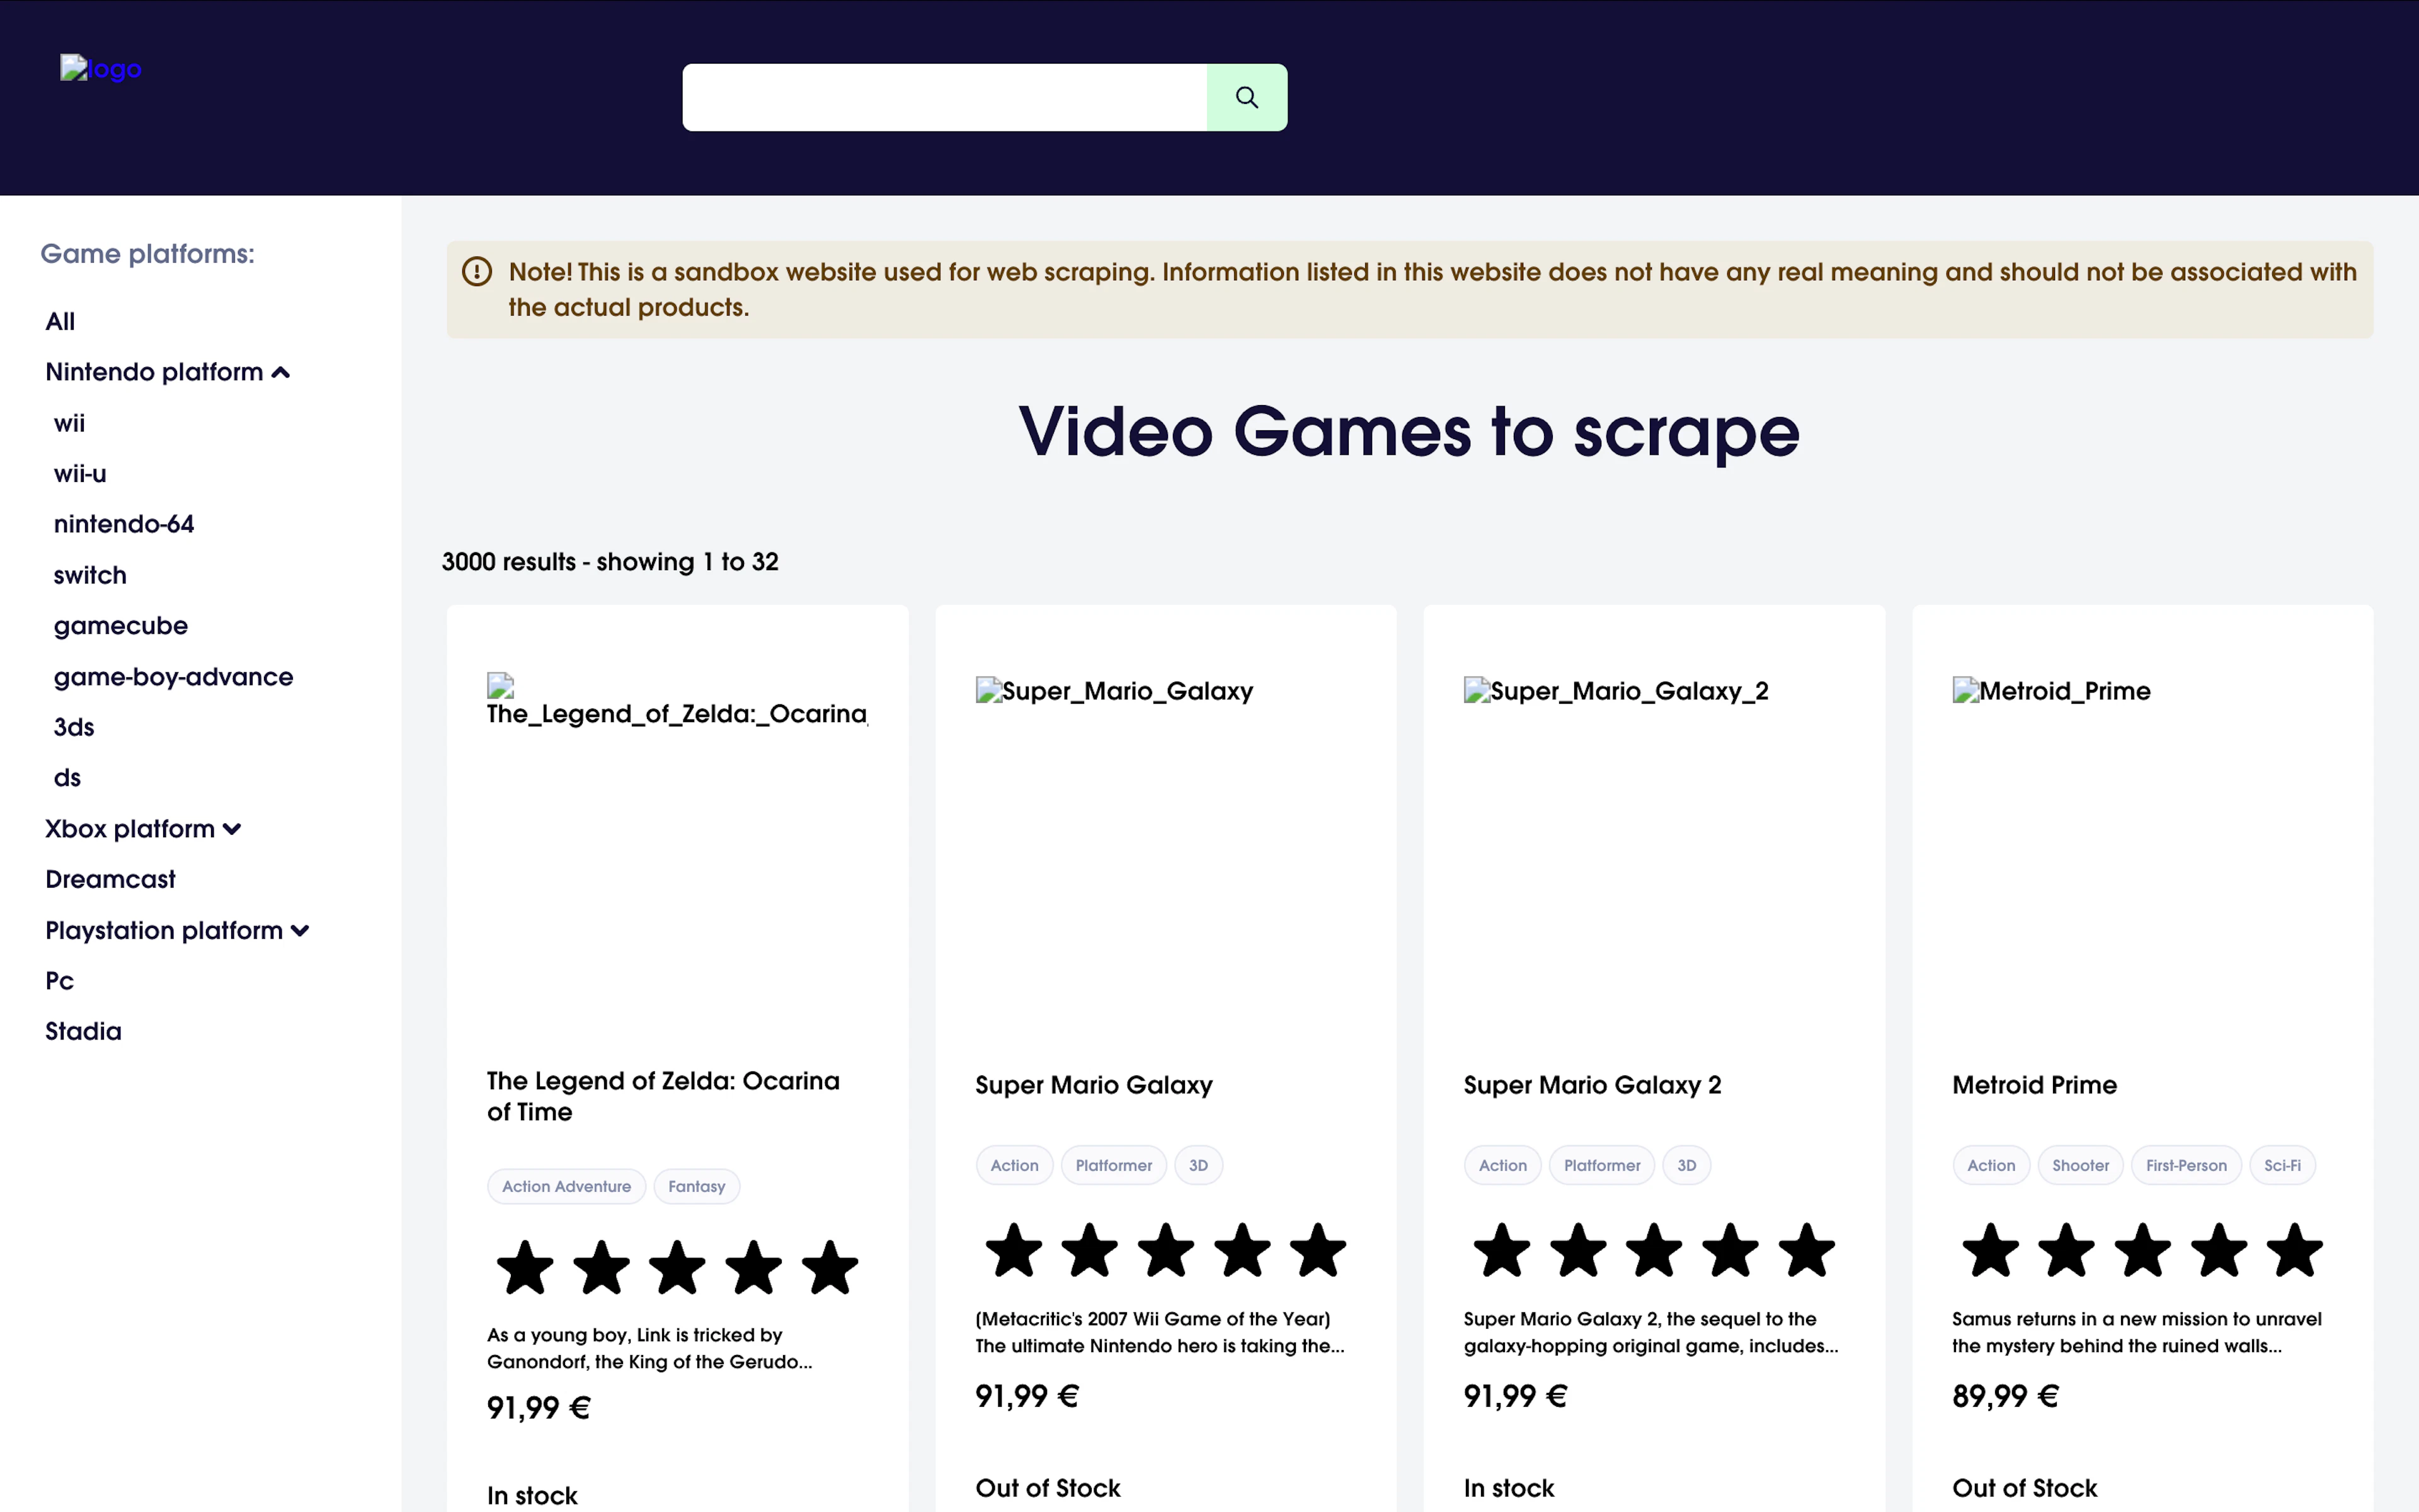The image size is (2419, 1512).
Task: Open the gamecube platform link
Action: point(121,626)
